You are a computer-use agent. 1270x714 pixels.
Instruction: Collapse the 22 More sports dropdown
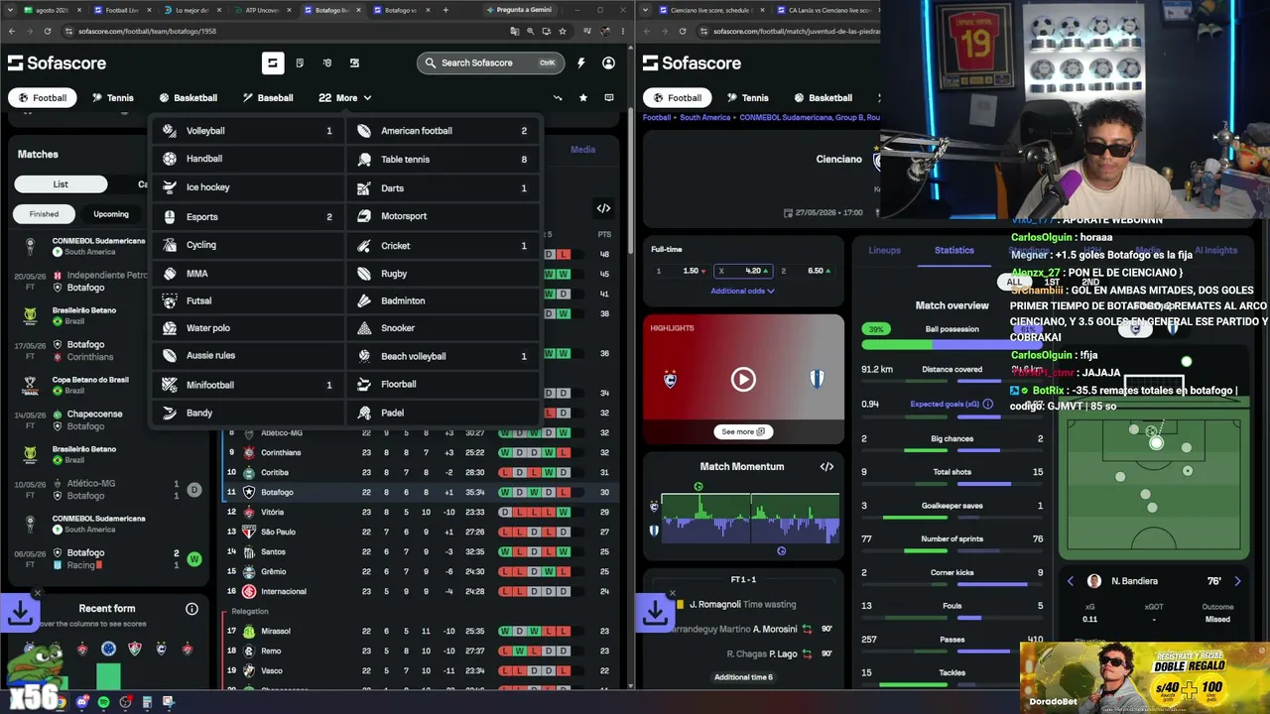345,98
